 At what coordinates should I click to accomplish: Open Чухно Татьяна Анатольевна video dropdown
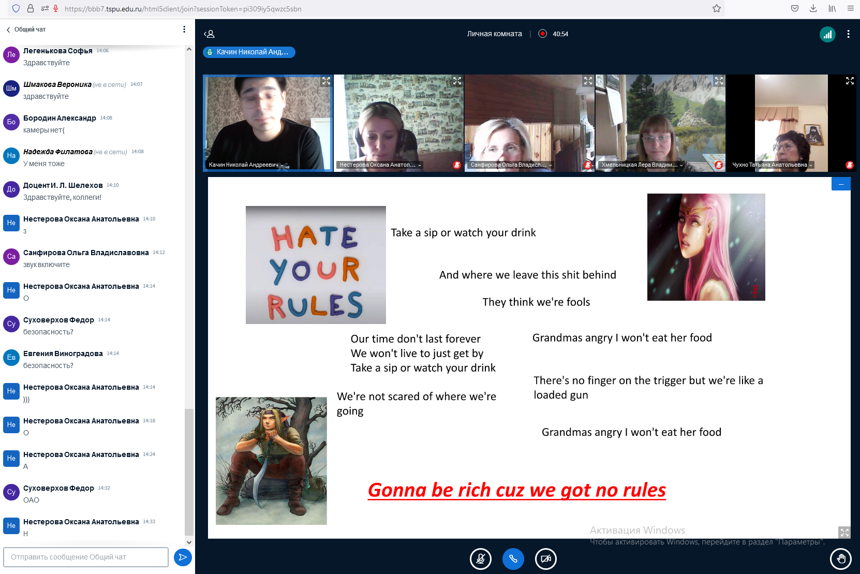pyautogui.click(x=772, y=165)
